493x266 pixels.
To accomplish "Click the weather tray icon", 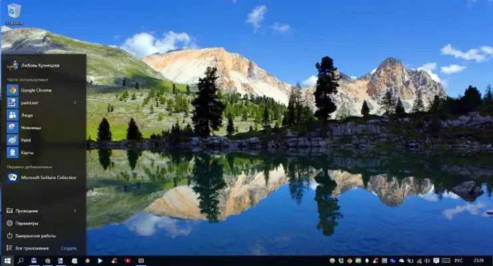I will (358, 261).
